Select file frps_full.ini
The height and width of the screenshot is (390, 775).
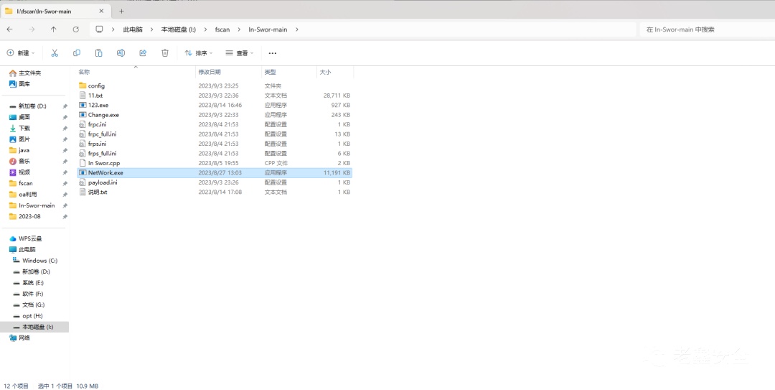point(215,154)
